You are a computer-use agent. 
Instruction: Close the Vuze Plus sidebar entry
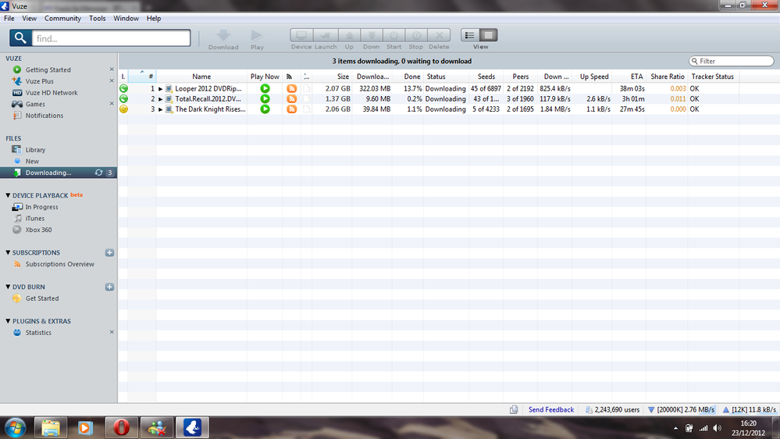(112, 80)
